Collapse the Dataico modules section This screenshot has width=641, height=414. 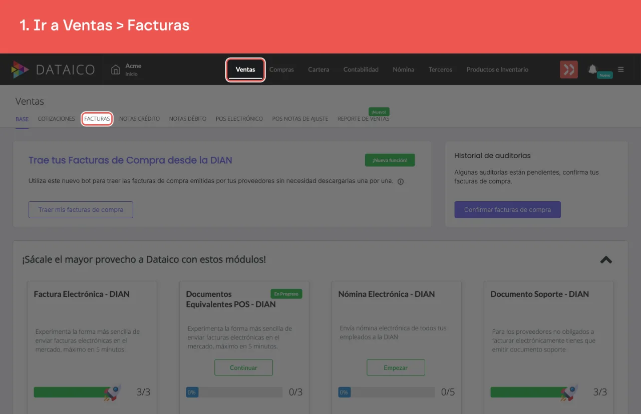[x=606, y=260]
